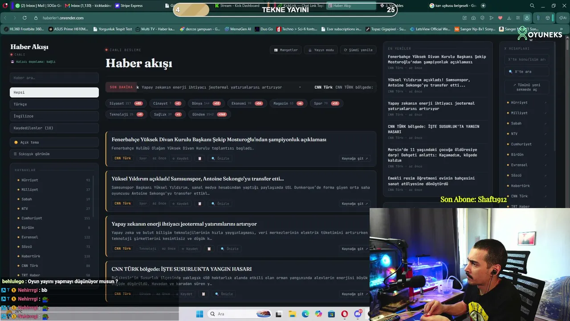This screenshot has width=570, height=321.
Task: Open Kaynağa git for Samsunspor article
Action: [355, 204]
